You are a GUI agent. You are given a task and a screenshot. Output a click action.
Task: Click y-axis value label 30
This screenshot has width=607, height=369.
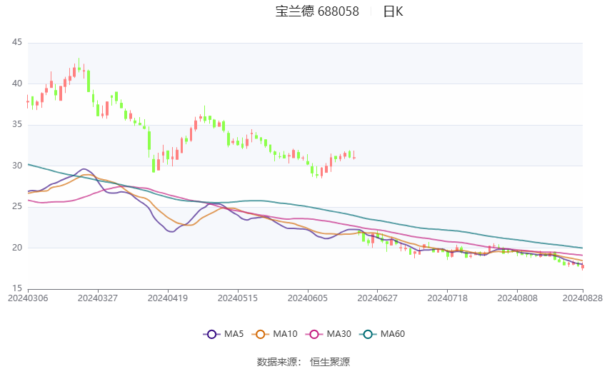point(17,165)
